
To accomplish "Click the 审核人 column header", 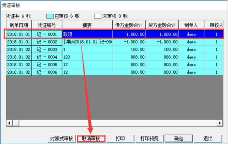I will click(x=214, y=25).
